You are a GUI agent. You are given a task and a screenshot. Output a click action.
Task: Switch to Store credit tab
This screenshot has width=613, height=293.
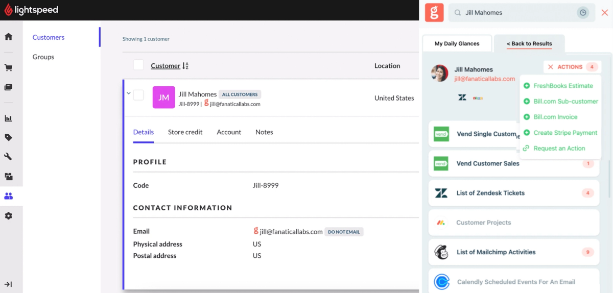tap(185, 132)
